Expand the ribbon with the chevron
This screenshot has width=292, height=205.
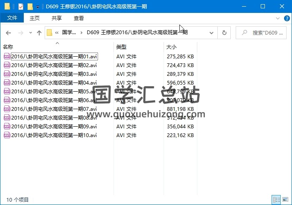278,18
